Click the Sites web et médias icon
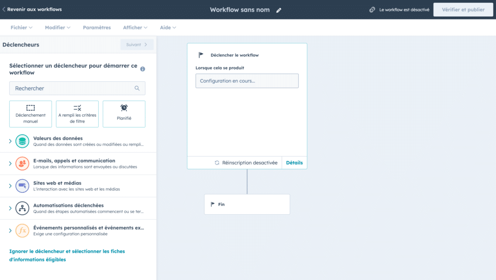 pos(22,186)
